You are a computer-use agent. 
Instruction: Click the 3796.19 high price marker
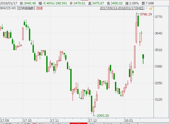pyautogui.click(x=146, y=14)
